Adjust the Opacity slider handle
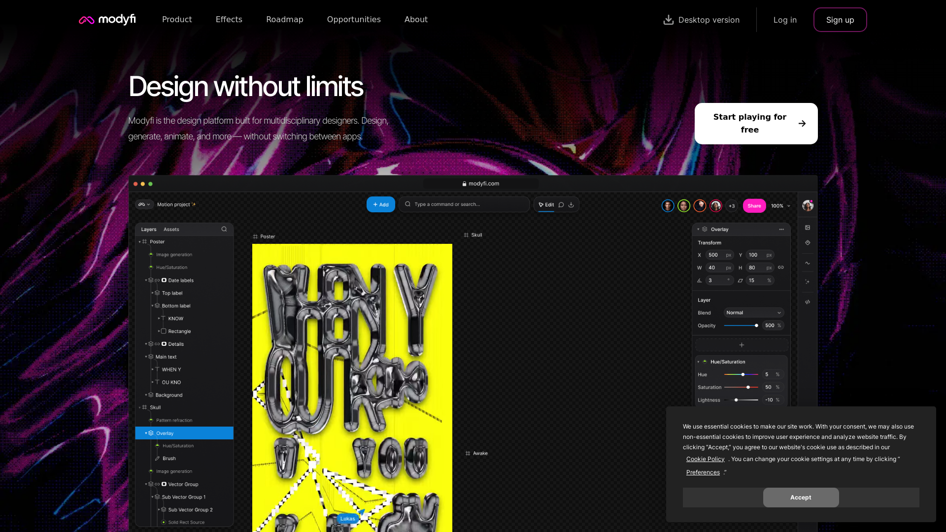 (756, 326)
